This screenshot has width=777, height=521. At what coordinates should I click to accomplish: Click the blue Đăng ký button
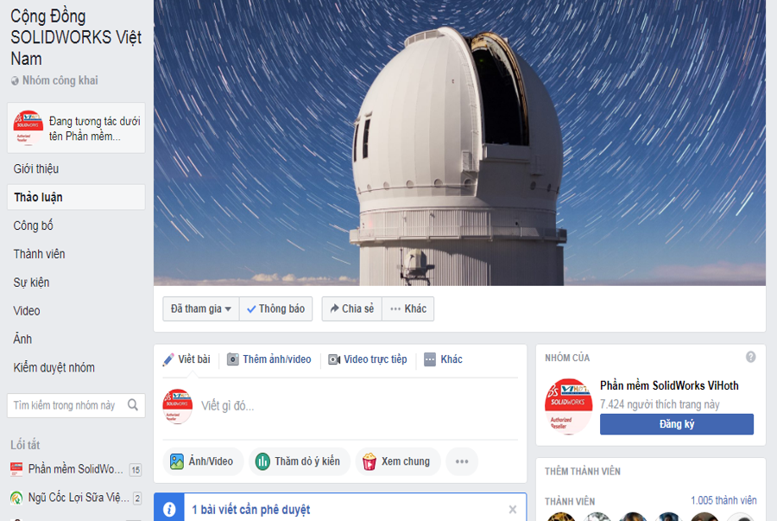point(676,424)
